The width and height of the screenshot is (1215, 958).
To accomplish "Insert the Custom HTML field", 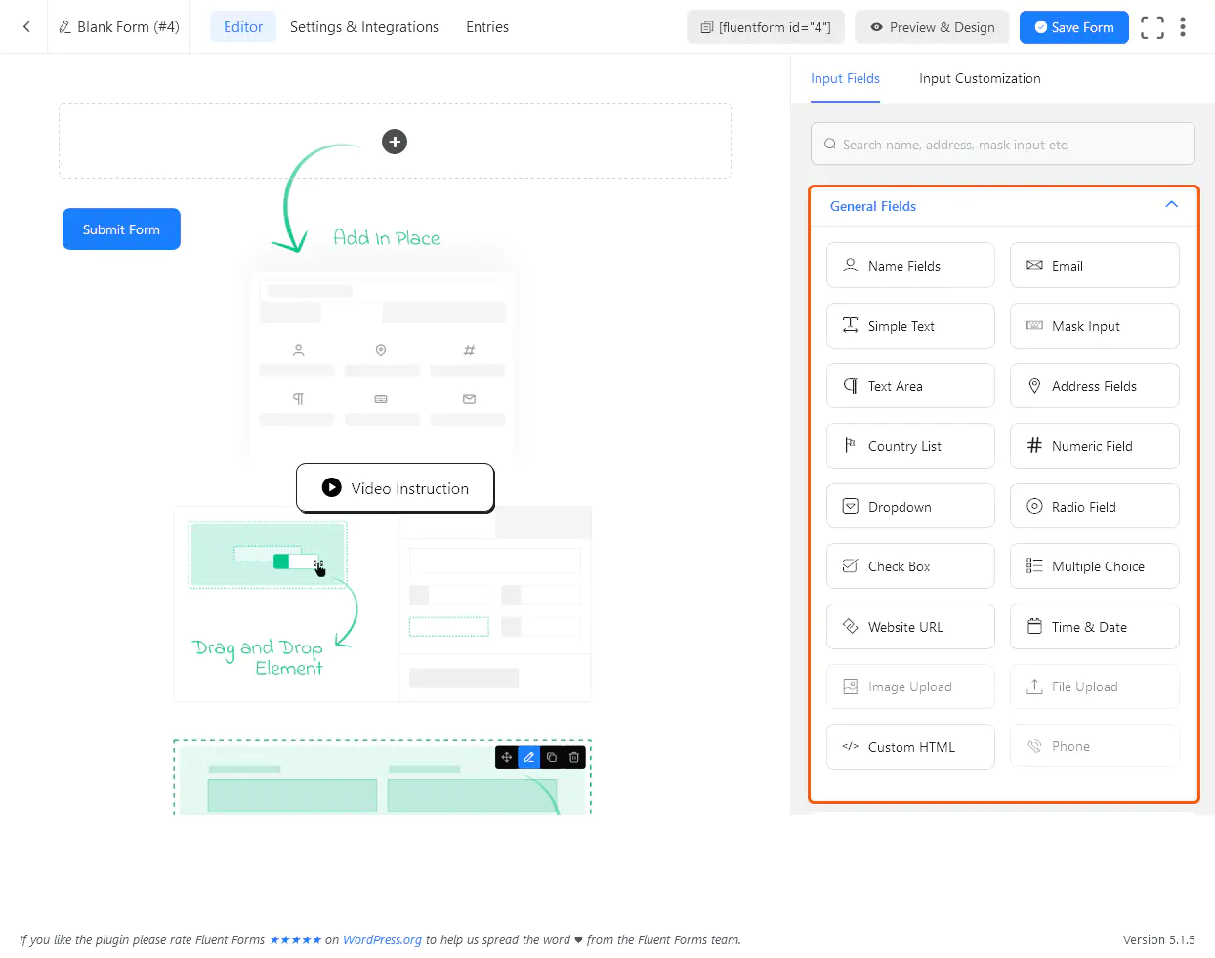I will pyautogui.click(x=910, y=747).
